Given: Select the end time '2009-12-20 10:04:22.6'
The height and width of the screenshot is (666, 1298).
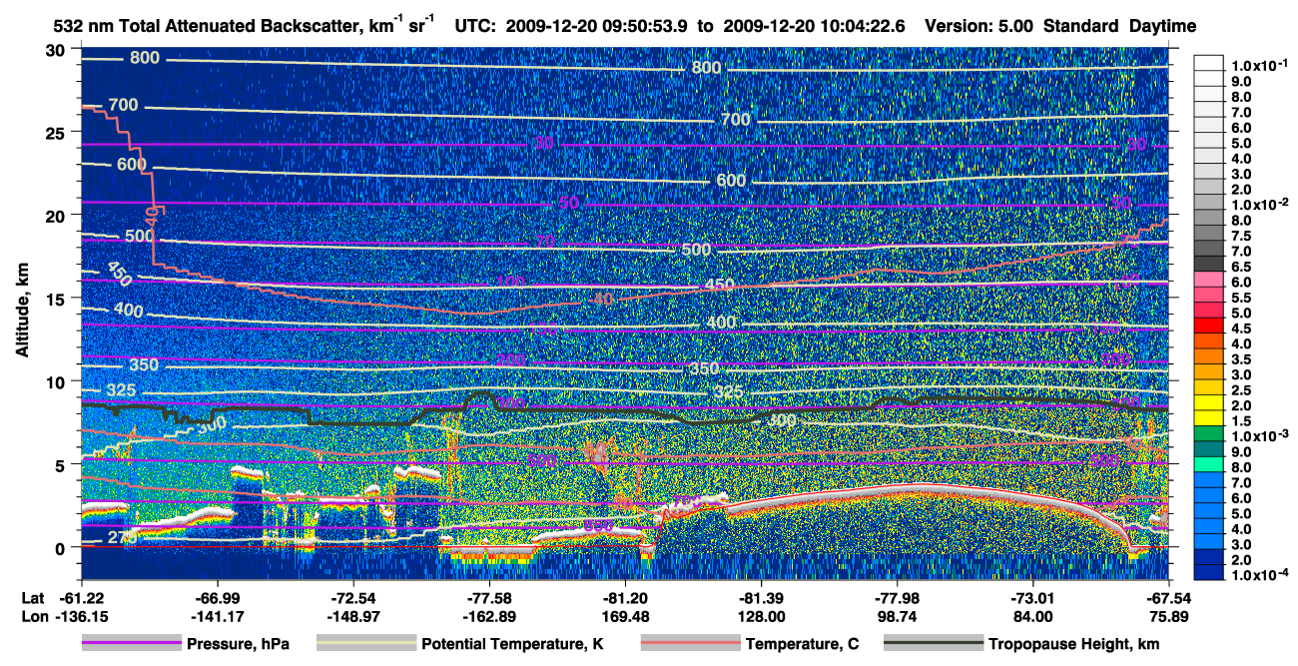Looking at the screenshot, I should [x=813, y=27].
